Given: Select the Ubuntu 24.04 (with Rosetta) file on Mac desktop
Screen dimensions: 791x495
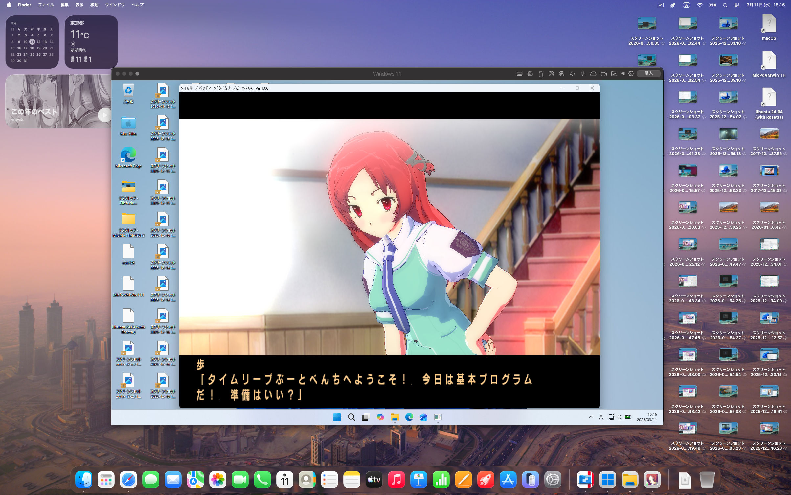Looking at the screenshot, I should coord(769,104).
